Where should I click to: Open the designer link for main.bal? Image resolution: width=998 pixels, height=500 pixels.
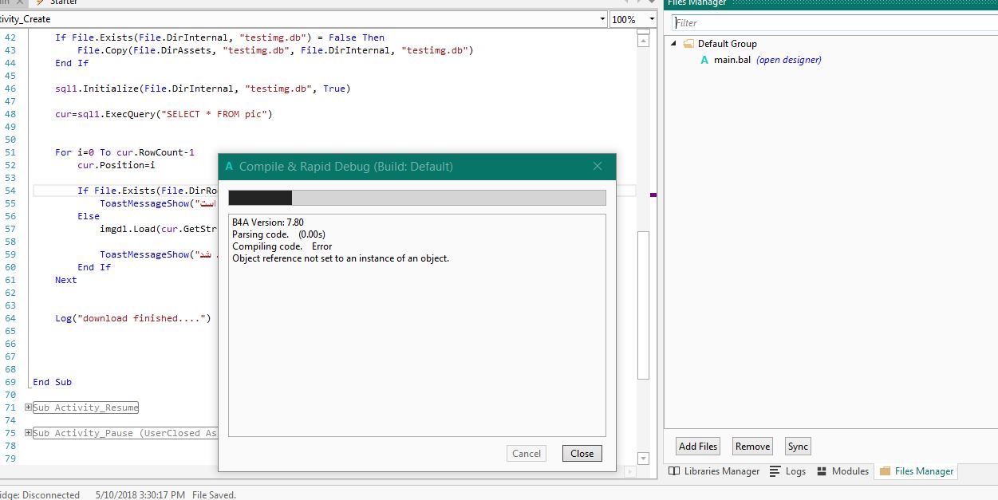pos(788,60)
